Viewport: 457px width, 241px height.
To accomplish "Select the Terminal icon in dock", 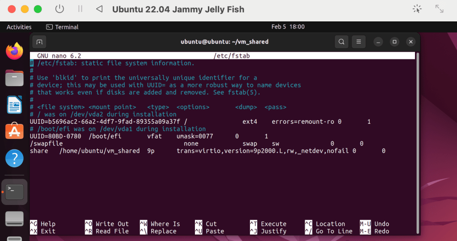I will [14, 192].
